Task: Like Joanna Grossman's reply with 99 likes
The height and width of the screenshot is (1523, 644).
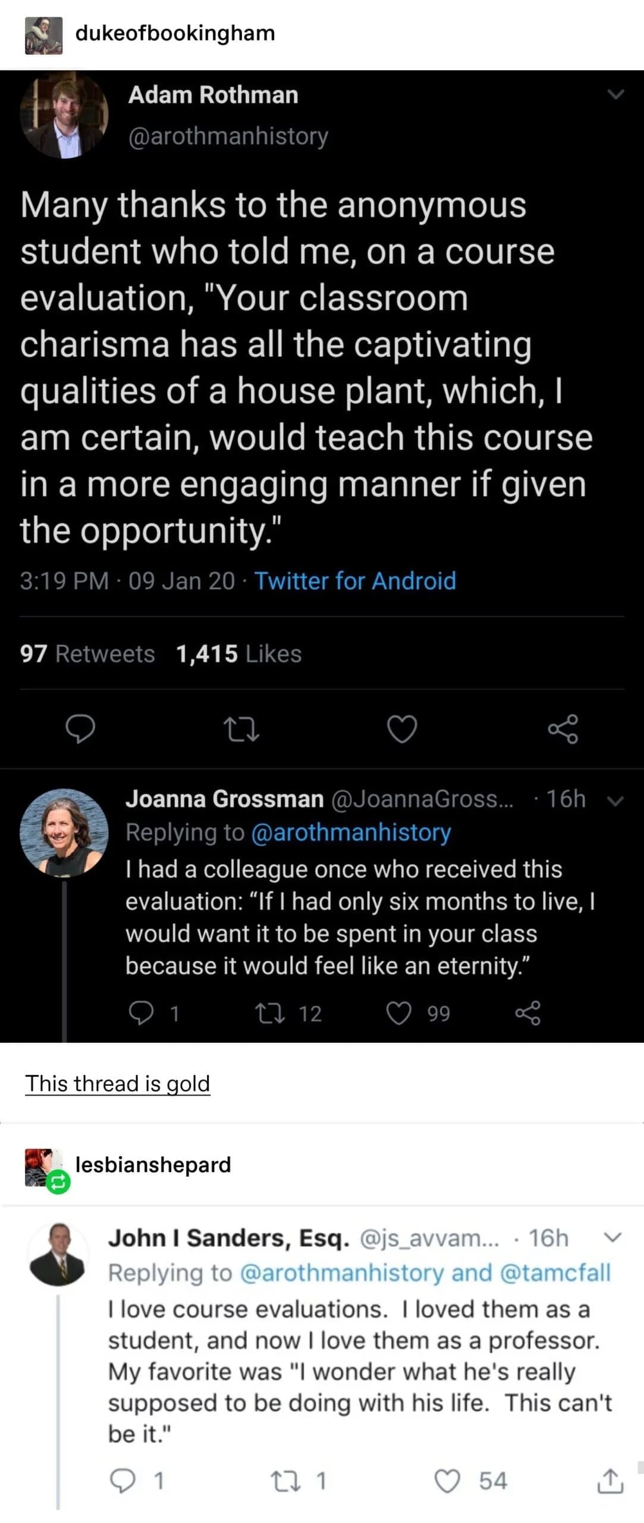Action: pos(399,1013)
